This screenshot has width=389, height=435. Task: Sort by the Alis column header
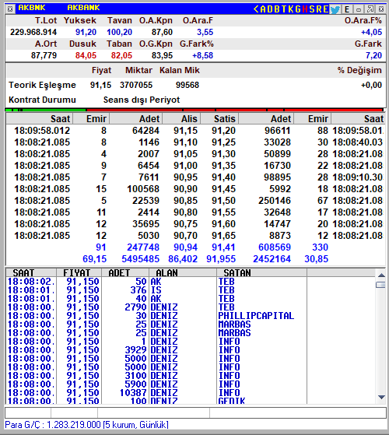coord(182,119)
